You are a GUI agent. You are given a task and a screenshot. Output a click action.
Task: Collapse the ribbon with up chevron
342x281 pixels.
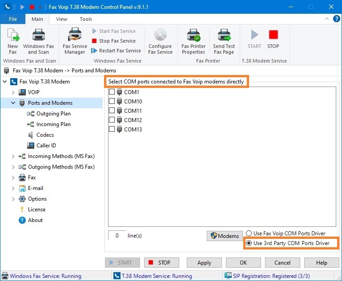[327, 19]
